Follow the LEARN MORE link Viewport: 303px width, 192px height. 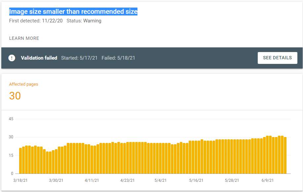pos(24,38)
